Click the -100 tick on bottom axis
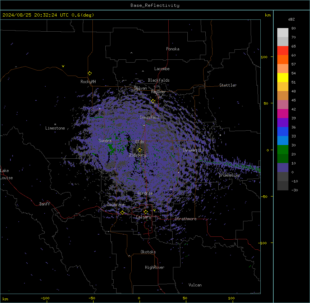 point(45,298)
